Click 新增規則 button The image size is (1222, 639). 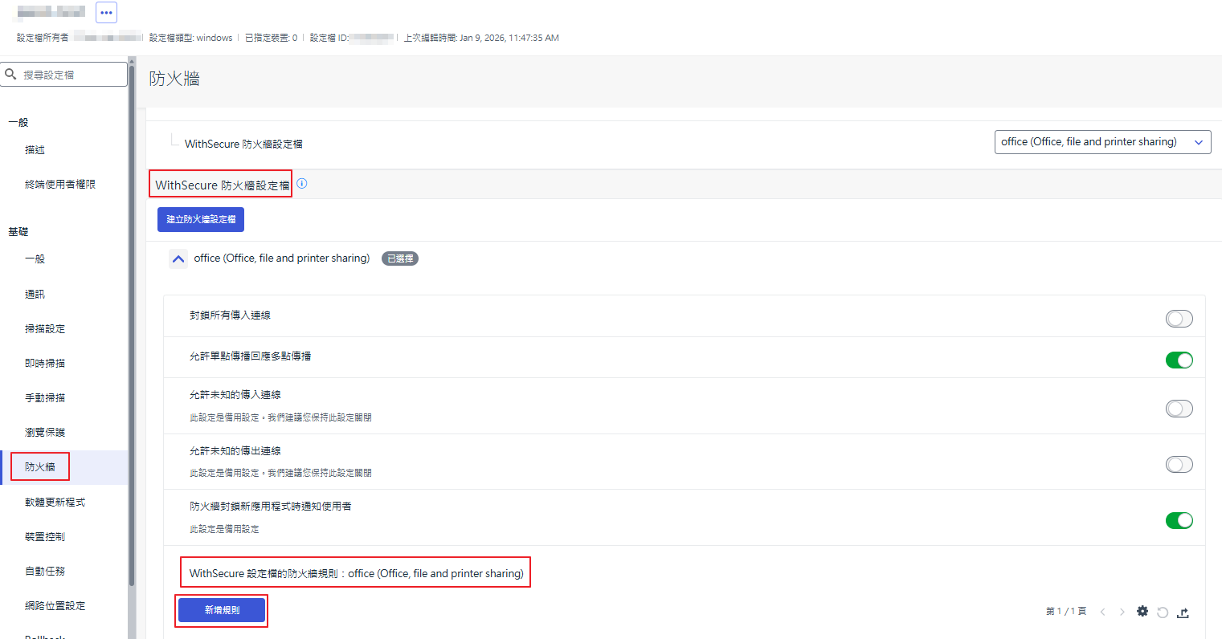click(x=222, y=611)
